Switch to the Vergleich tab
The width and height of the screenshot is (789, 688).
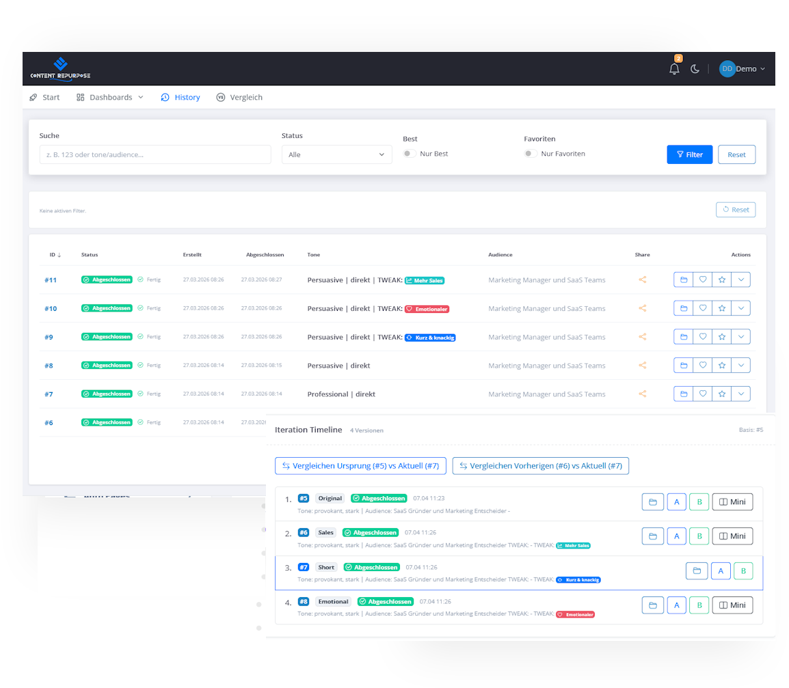tap(239, 97)
